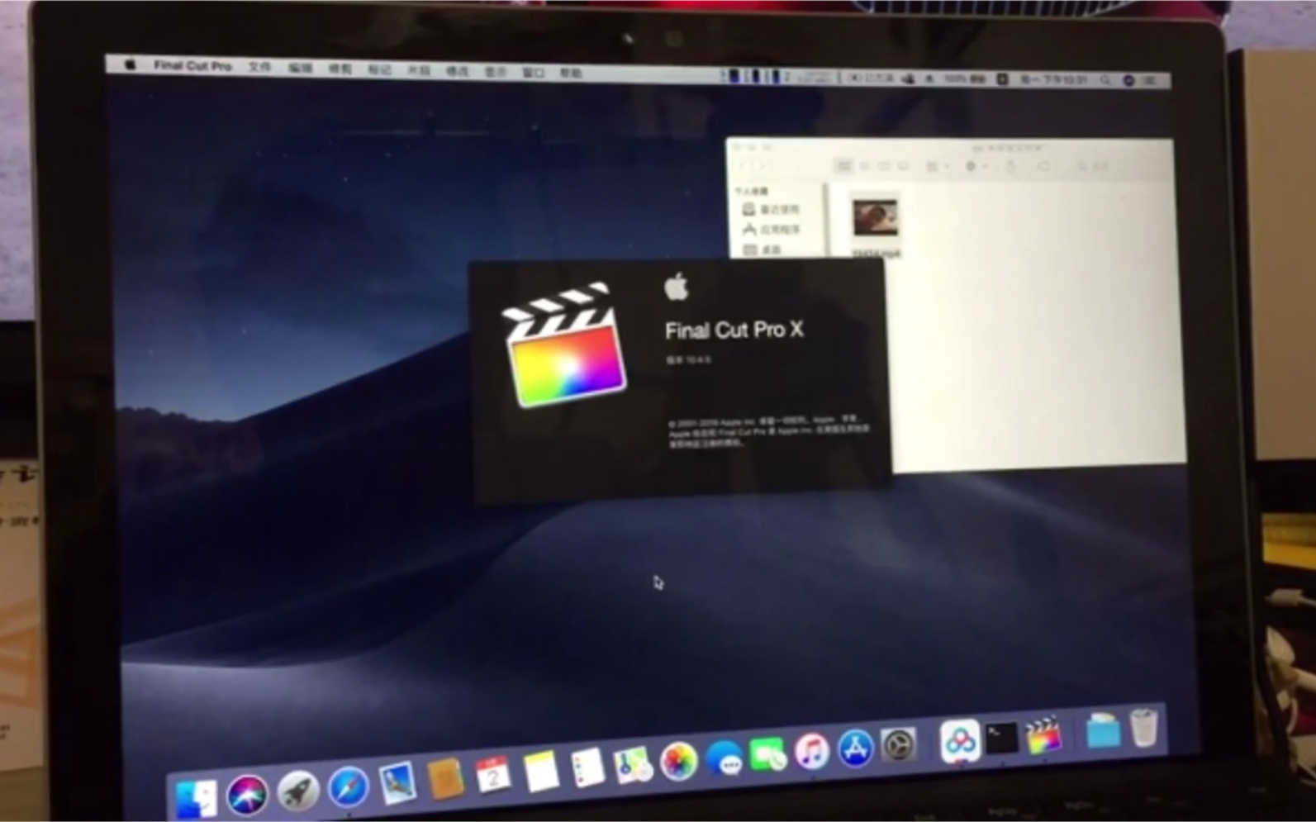Select column view in Finder toolbar

pyautogui.click(x=884, y=166)
